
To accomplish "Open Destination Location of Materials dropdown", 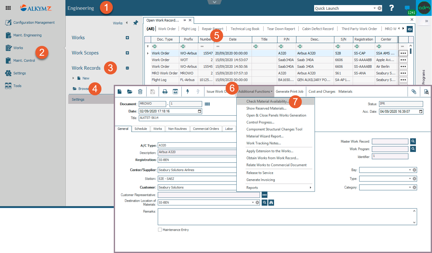I will (253, 202).
